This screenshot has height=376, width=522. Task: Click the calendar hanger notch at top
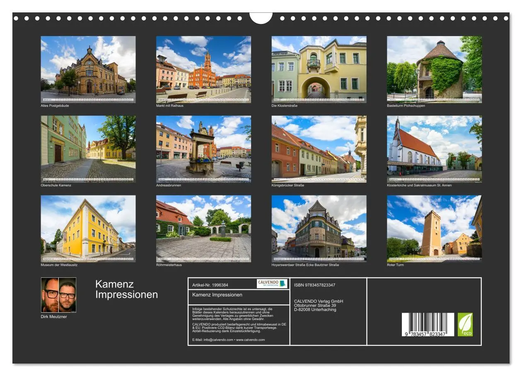261,17
